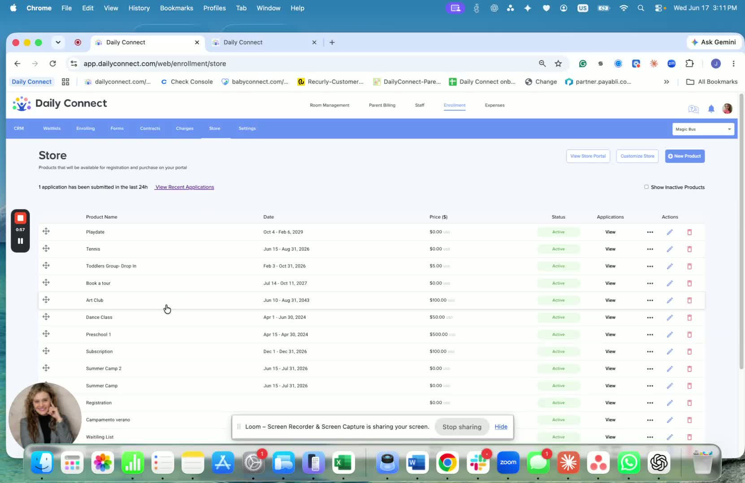745x483 pixels.
Task: Open the notifications bell
Action: pyautogui.click(x=711, y=109)
